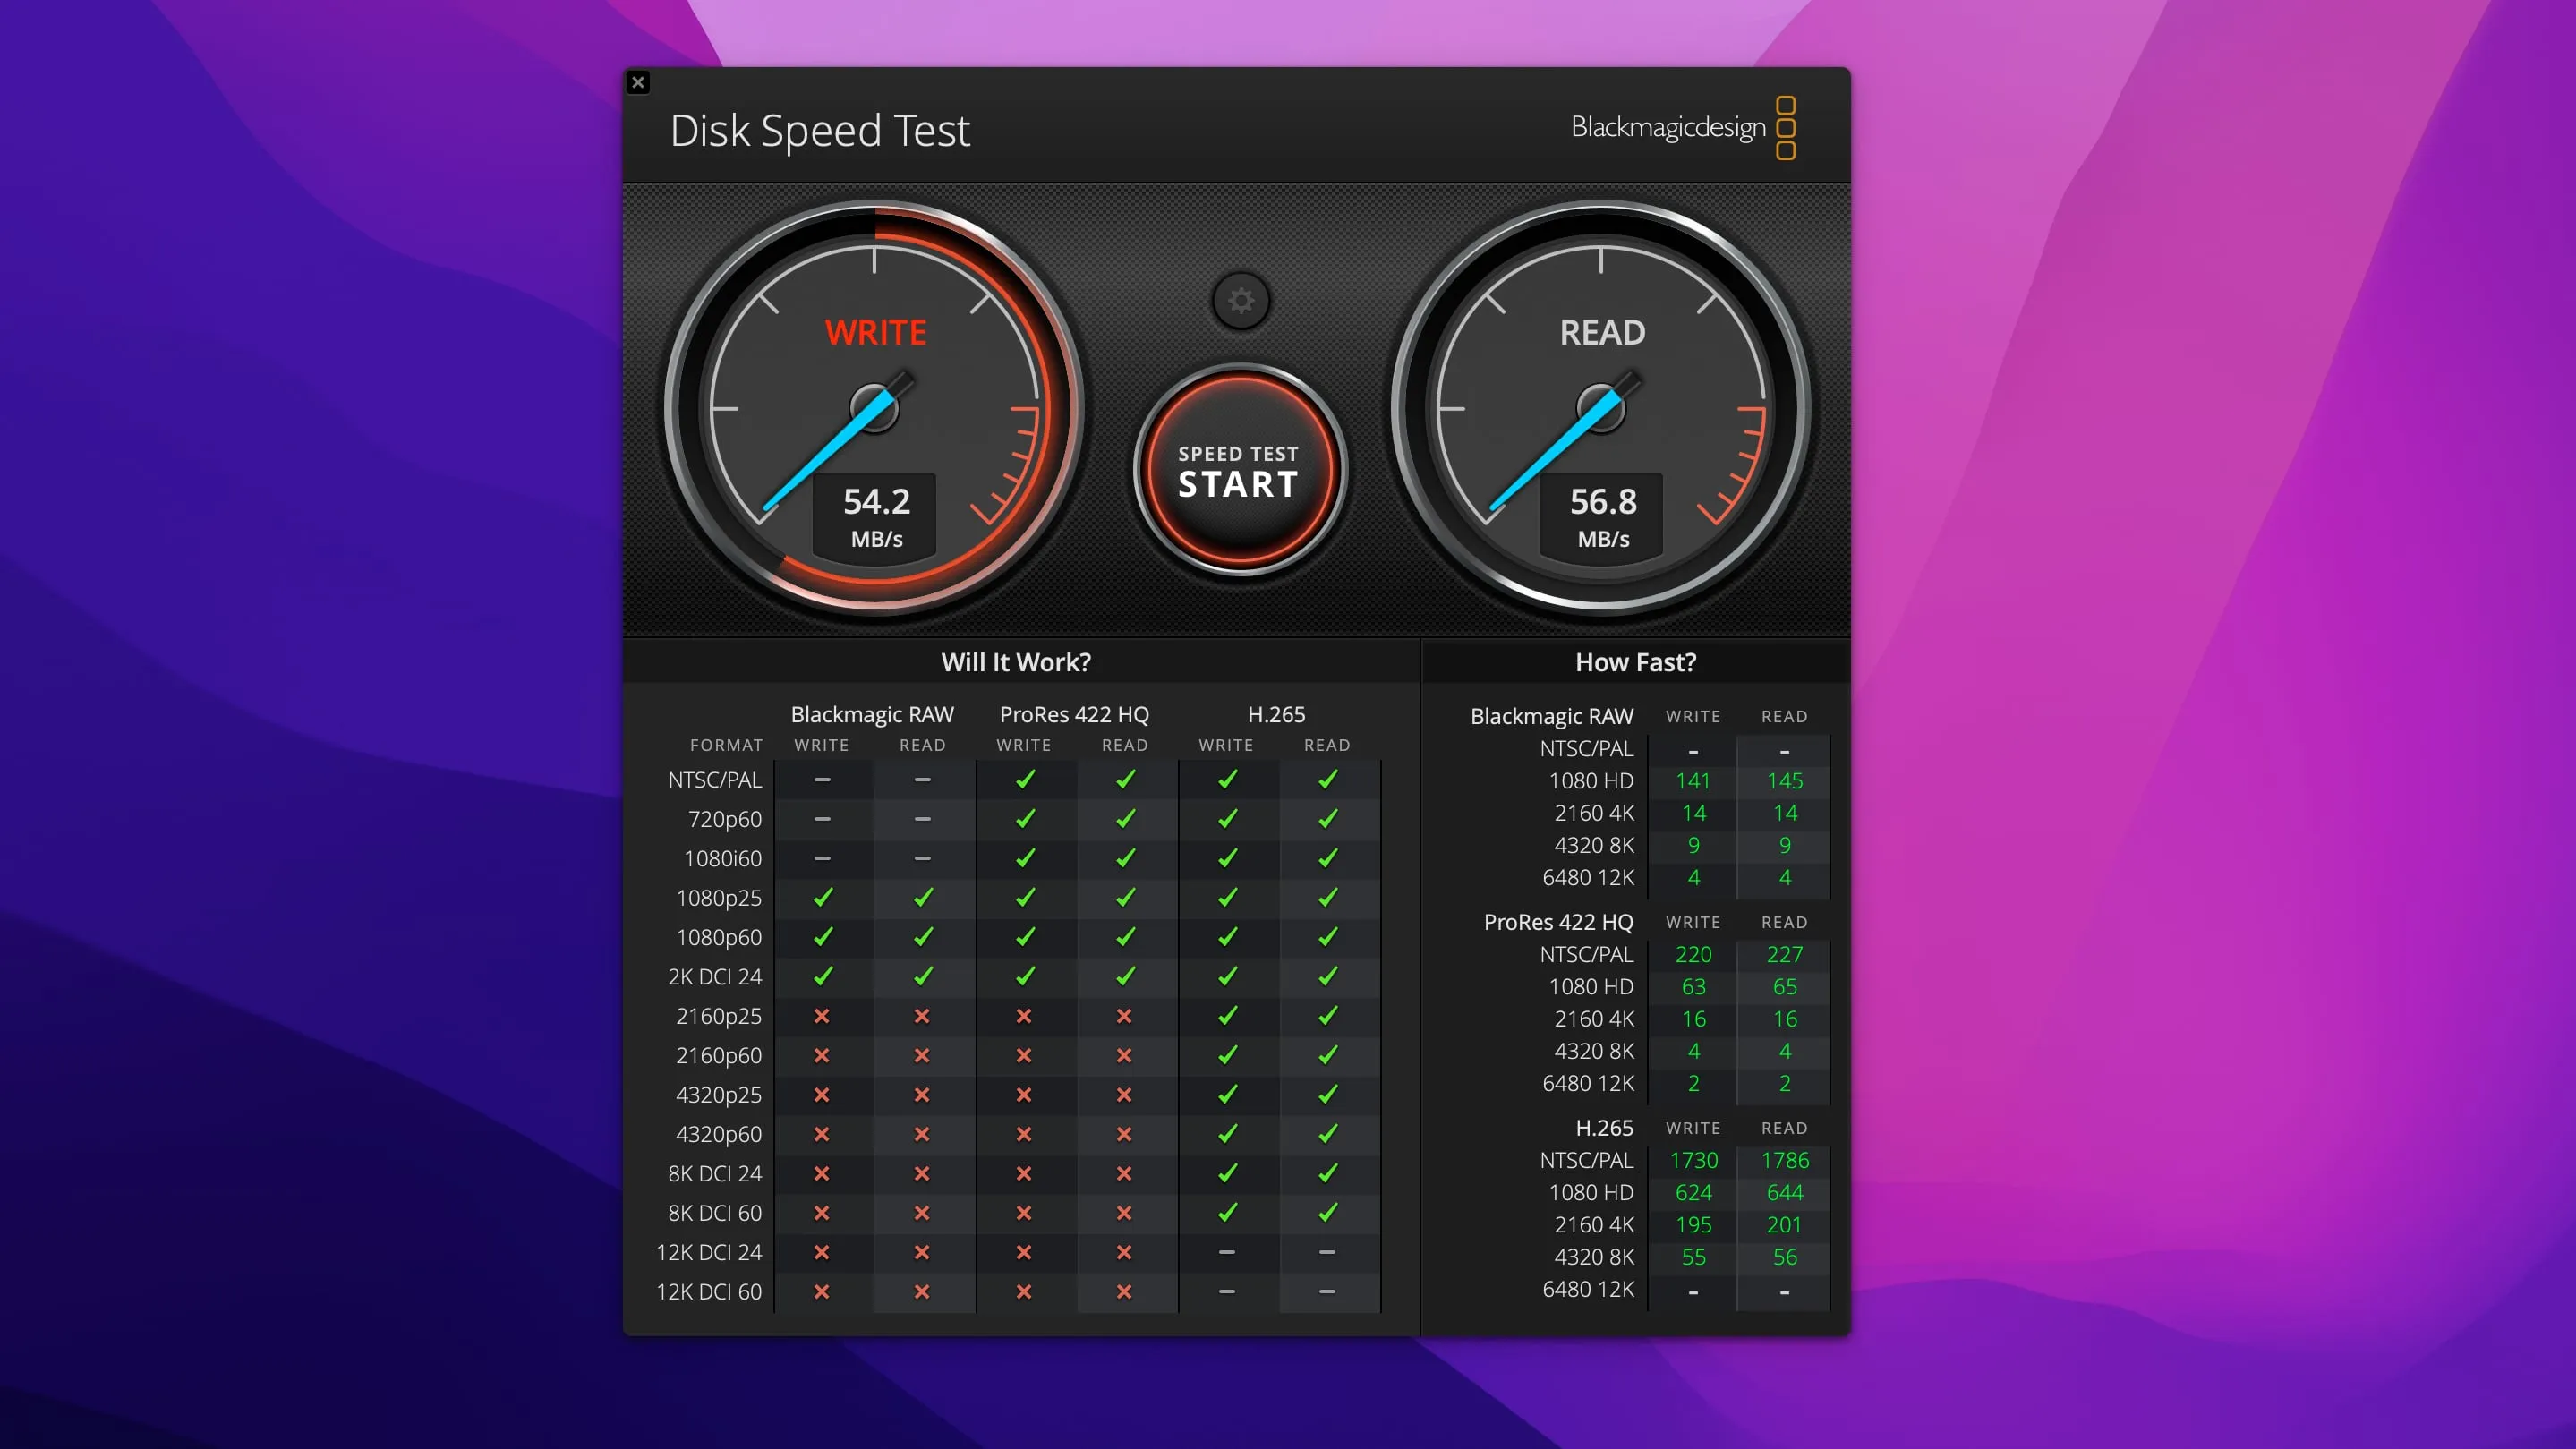
Task: Click the Will It Work? header
Action: [1016, 662]
